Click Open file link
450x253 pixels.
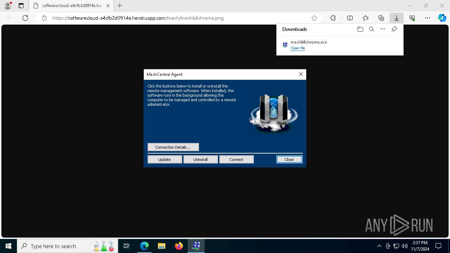pyautogui.click(x=298, y=48)
